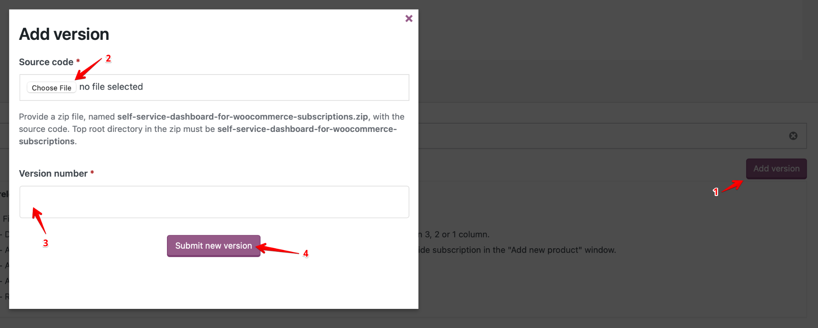Image resolution: width=818 pixels, height=328 pixels.
Task: Click the red annotation number 1
Action: click(x=715, y=192)
